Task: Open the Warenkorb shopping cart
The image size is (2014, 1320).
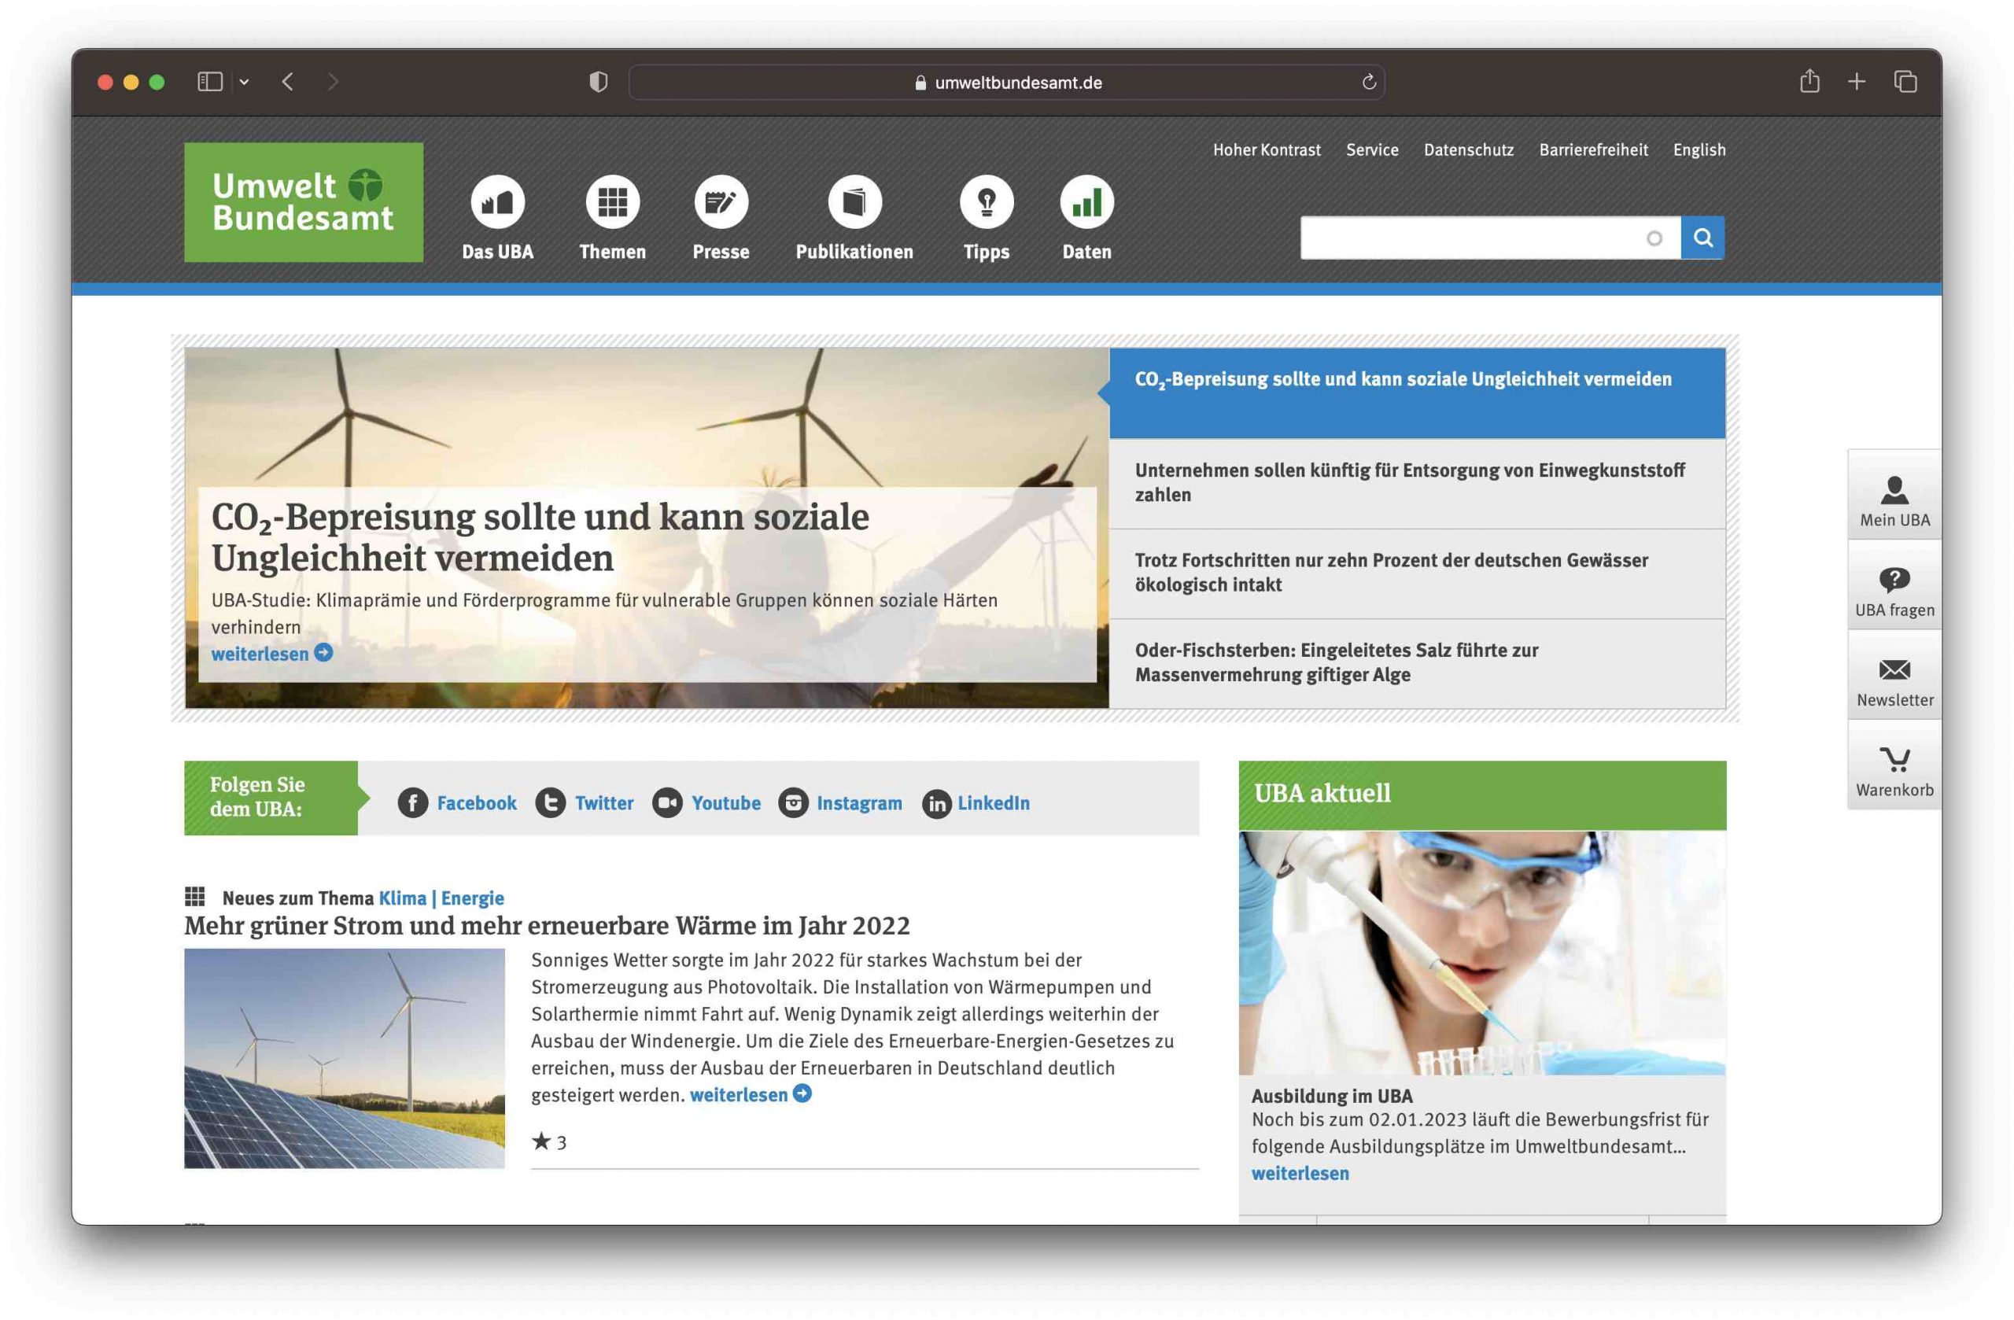Action: point(1894,770)
